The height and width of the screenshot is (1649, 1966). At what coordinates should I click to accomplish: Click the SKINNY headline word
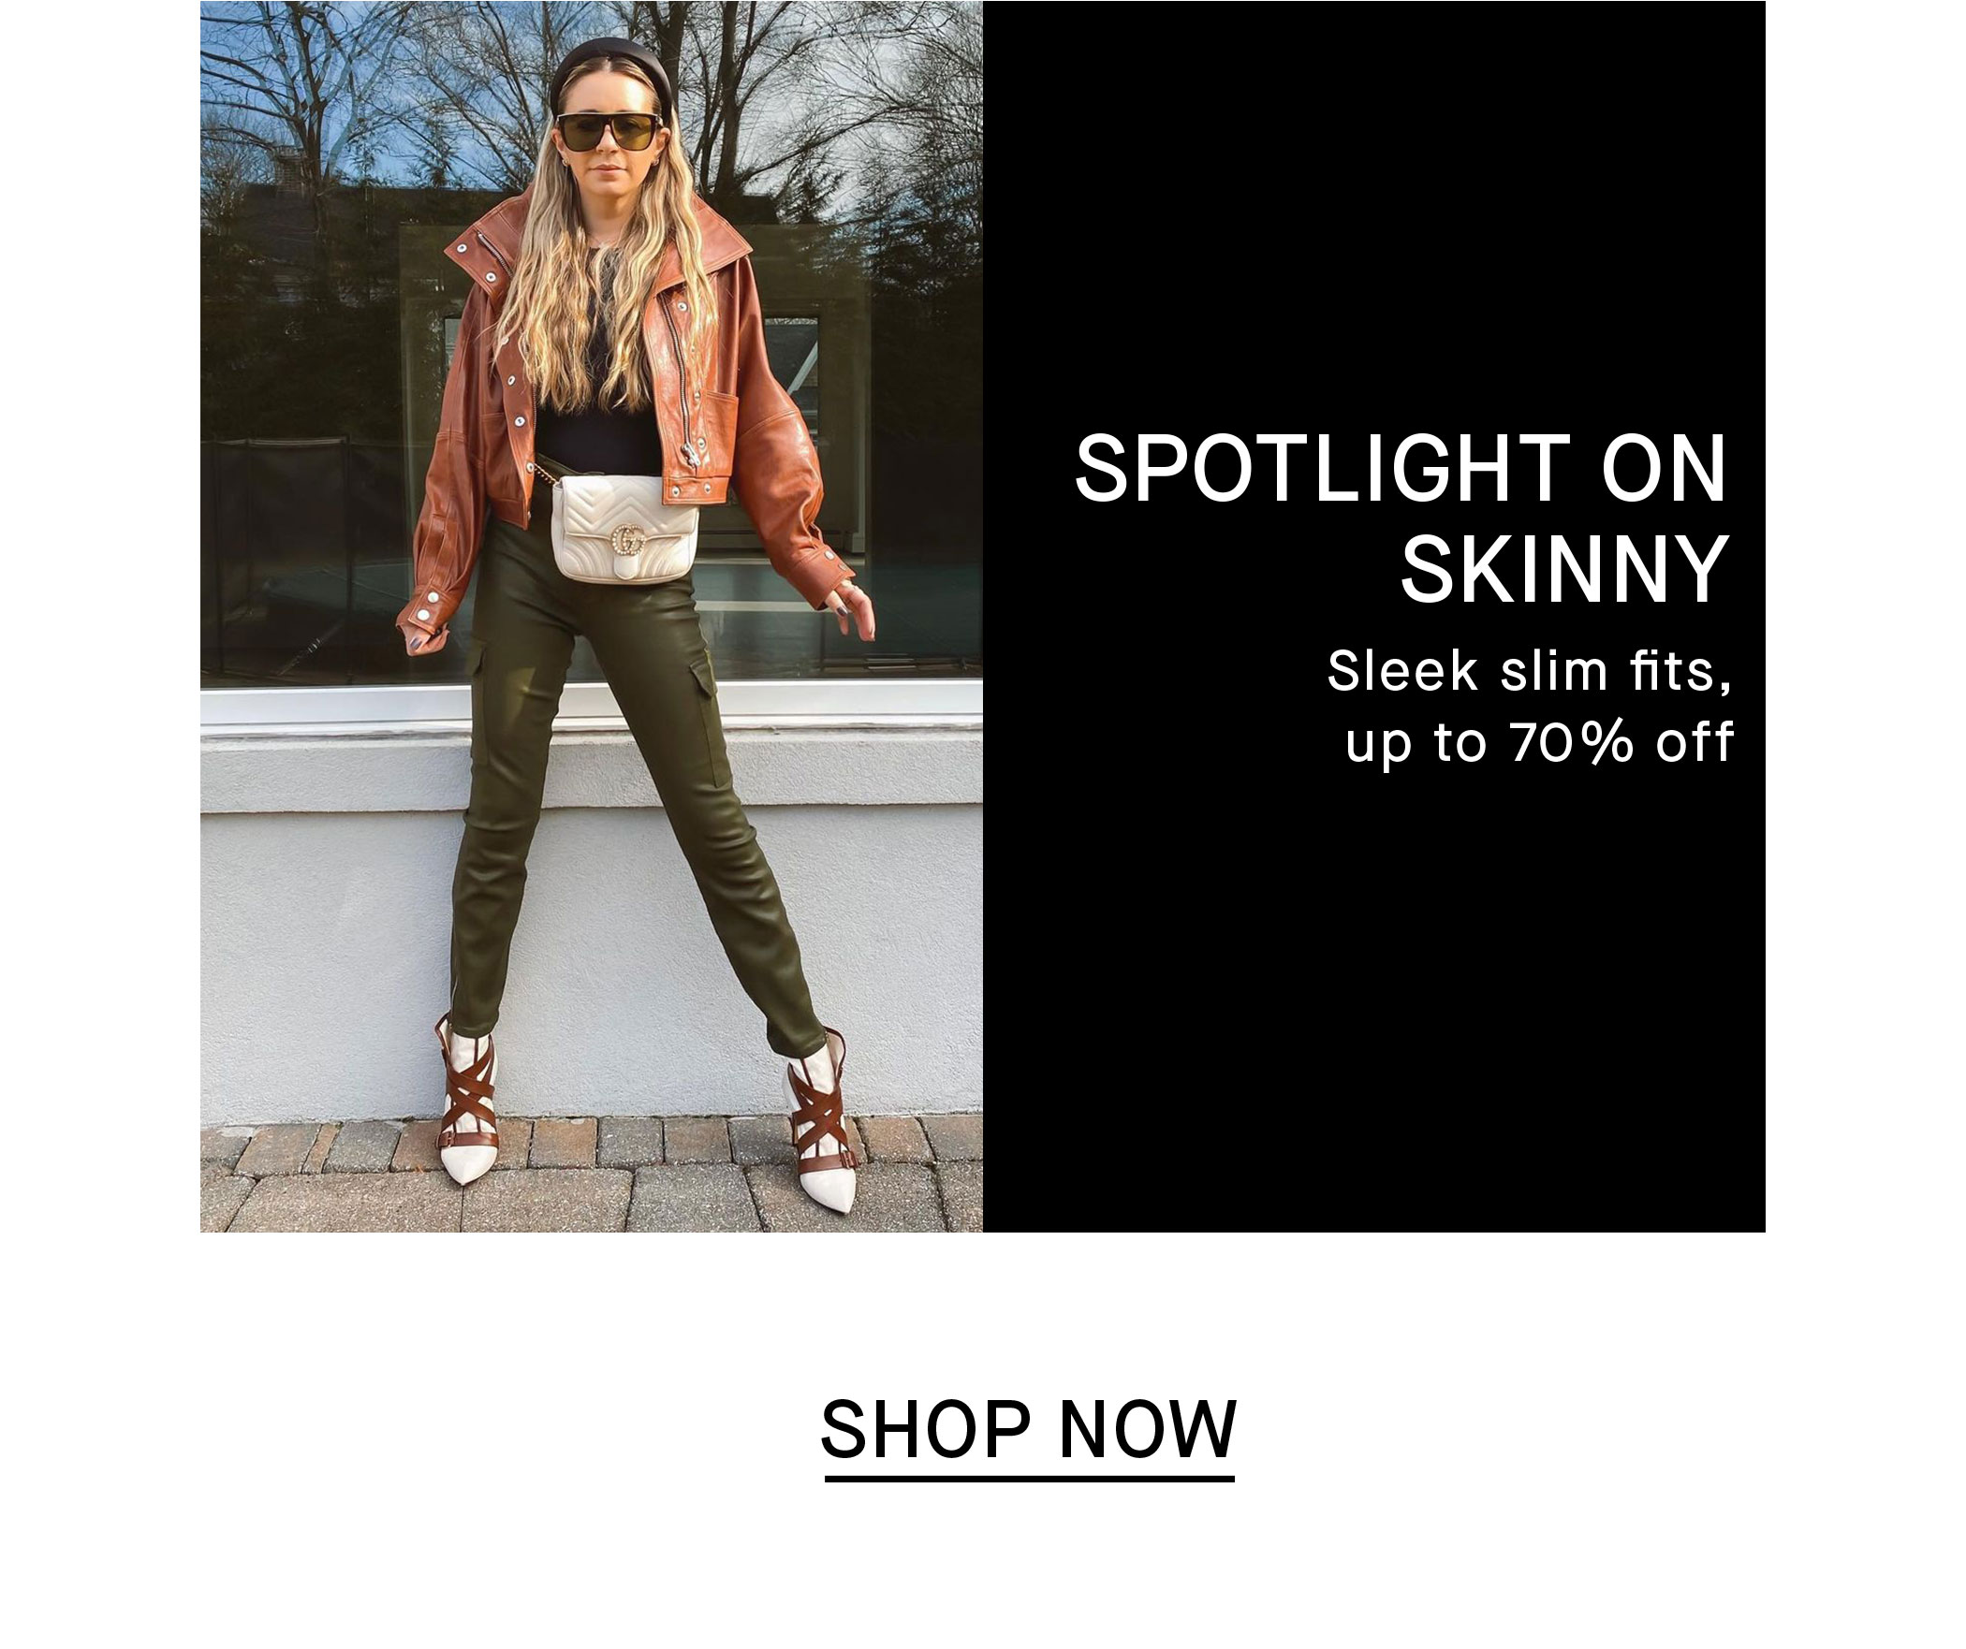[1563, 569]
